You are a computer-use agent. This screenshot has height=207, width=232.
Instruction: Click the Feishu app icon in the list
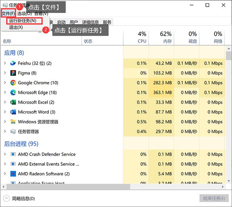click(13, 63)
